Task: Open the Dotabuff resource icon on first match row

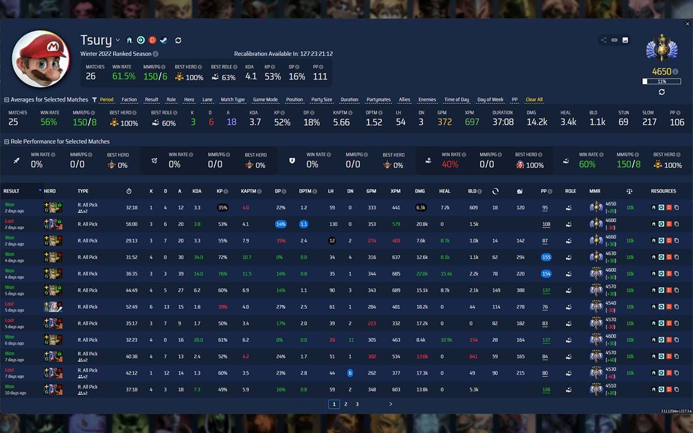Action: click(669, 208)
